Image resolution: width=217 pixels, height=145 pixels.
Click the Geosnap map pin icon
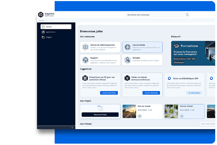(x=127, y=78)
